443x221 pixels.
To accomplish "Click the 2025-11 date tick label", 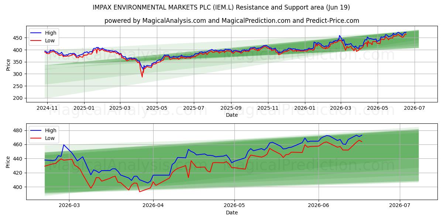I will coord(268,108).
